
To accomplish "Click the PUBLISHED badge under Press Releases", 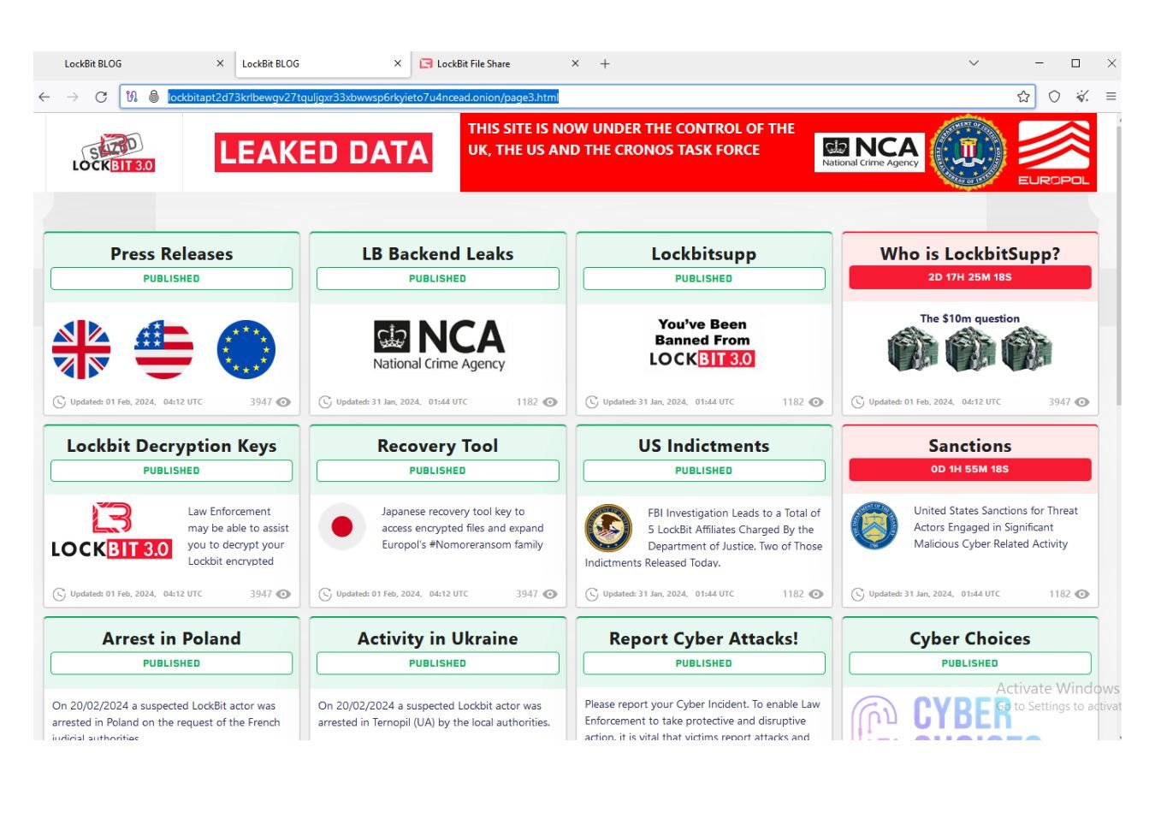I will (171, 279).
